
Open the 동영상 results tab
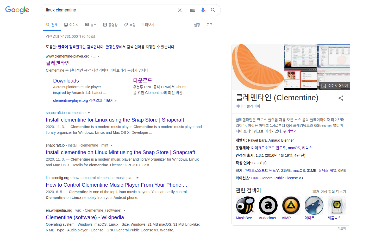tap(110, 25)
